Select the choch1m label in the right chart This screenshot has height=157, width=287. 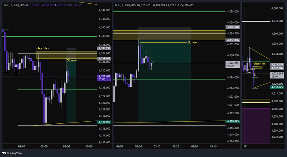pos(260,64)
